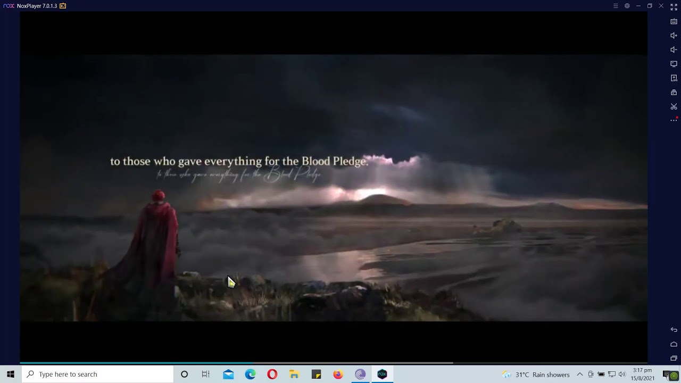Go to Android home screen
This screenshot has width=681, height=383.
(674, 344)
